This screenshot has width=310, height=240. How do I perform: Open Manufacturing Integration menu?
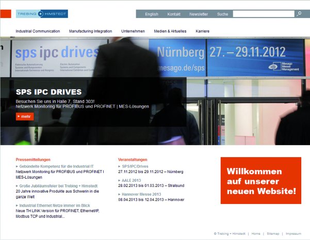(91, 31)
